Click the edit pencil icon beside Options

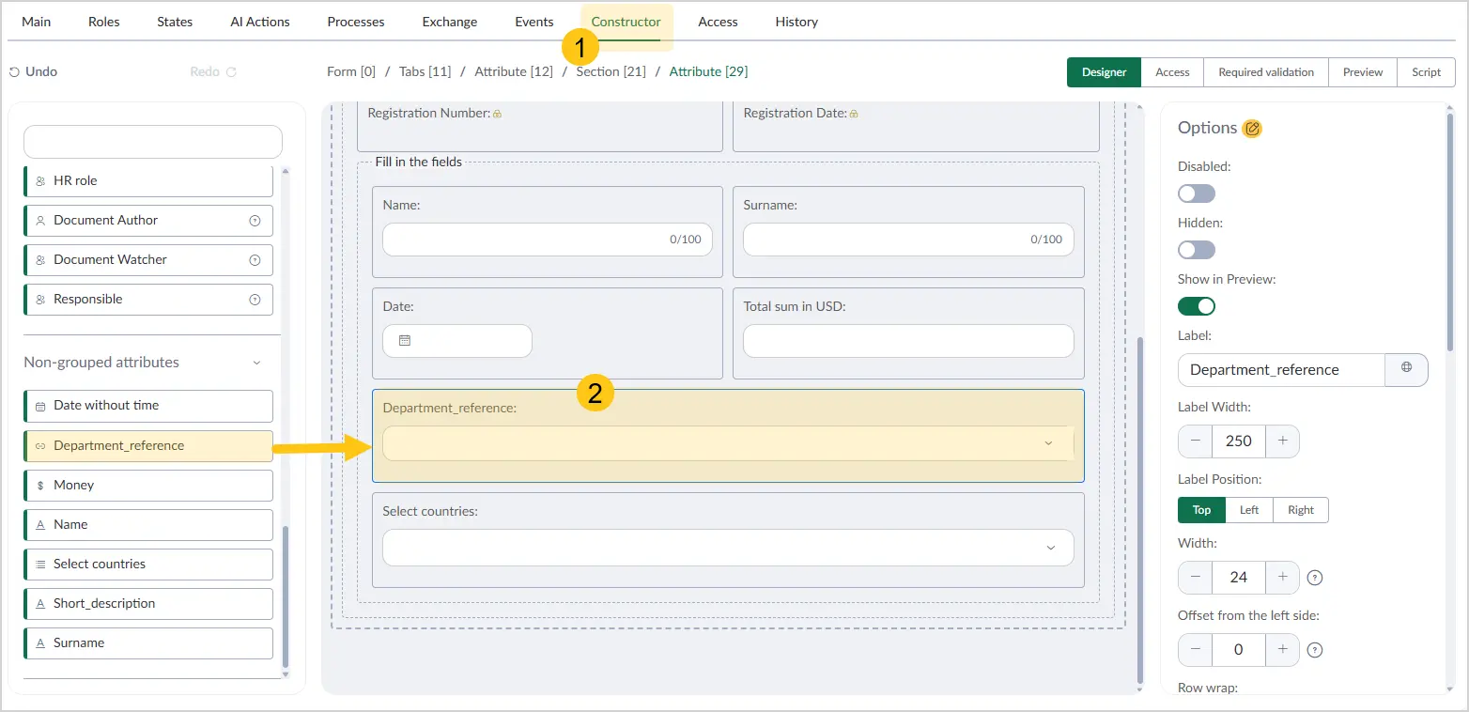[x=1252, y=129]
